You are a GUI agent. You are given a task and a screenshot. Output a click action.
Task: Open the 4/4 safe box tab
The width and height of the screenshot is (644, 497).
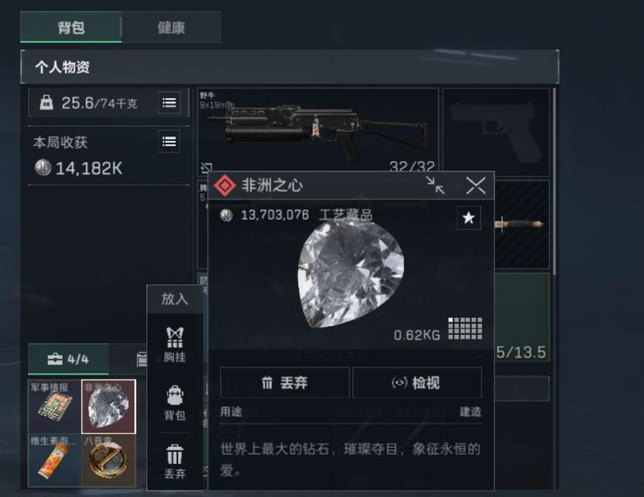coord(68,359)
